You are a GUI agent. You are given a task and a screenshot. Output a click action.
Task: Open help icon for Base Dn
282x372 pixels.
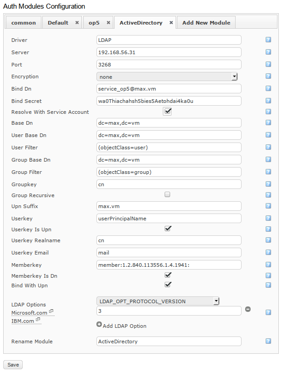coord(268,122)
